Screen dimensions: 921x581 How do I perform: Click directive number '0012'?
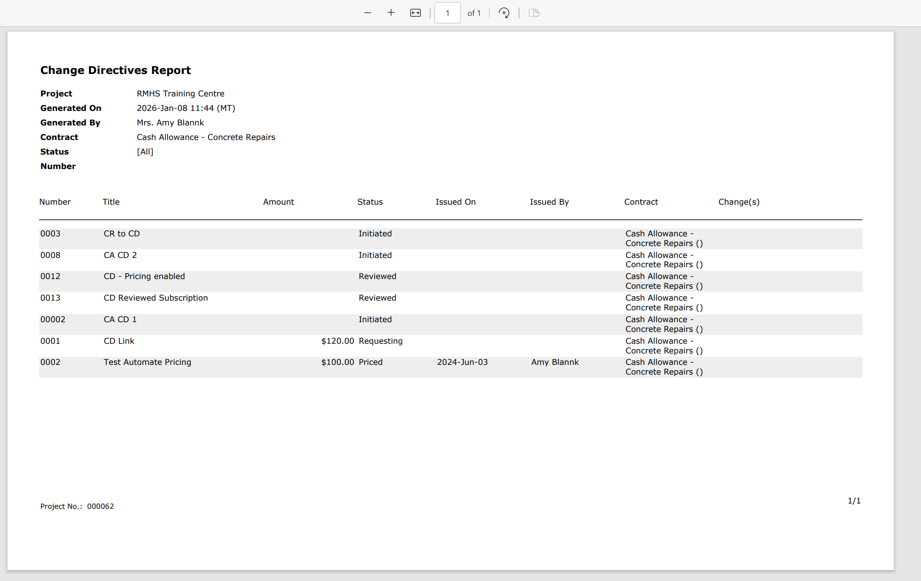point(50,276)
